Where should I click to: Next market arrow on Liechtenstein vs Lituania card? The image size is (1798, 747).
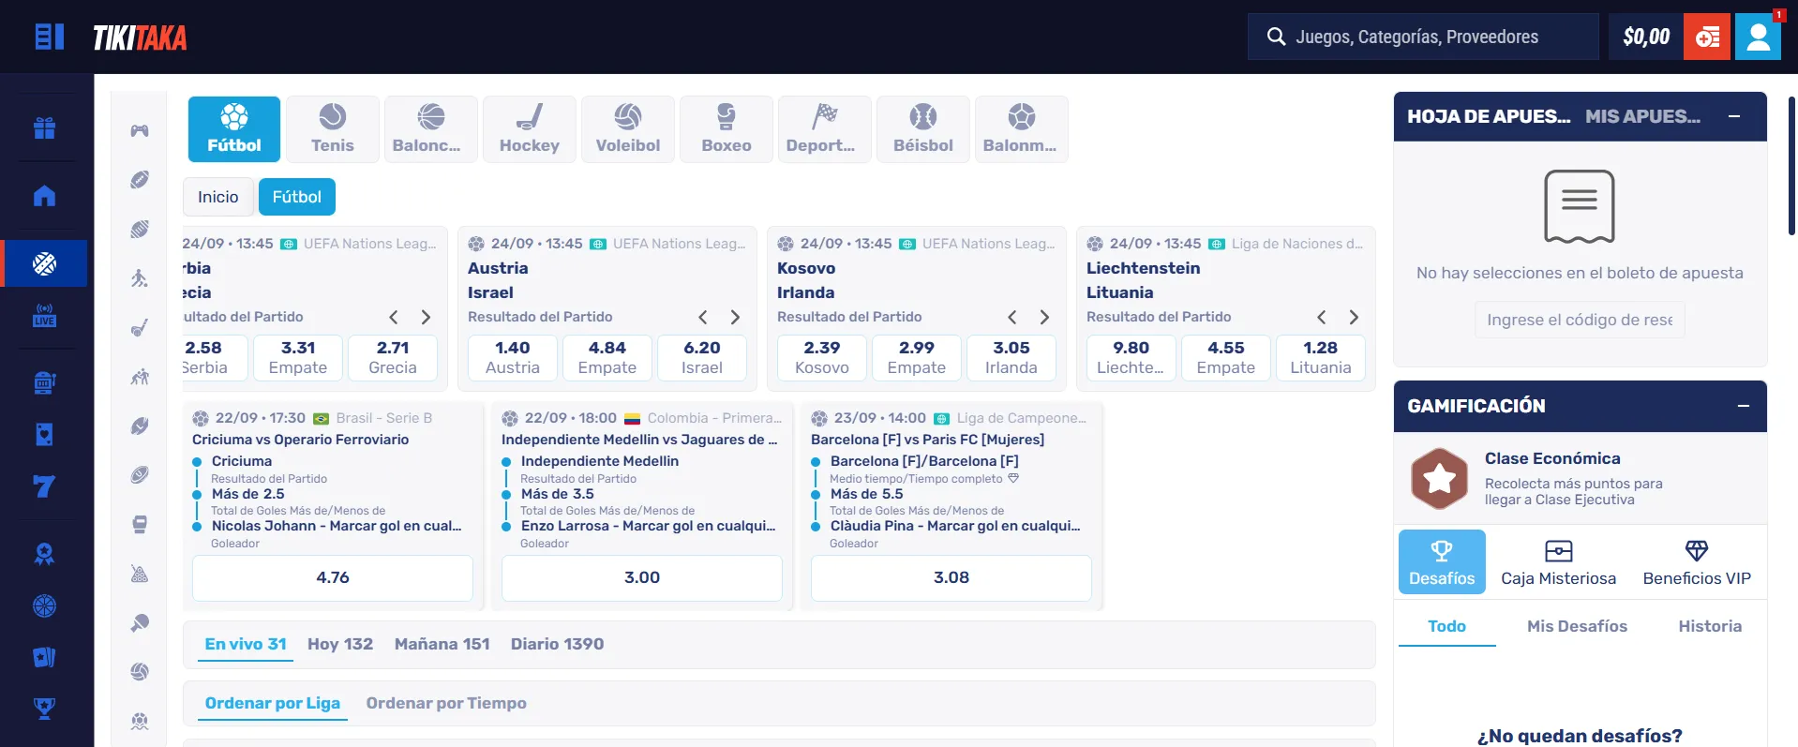point(1354,317)
